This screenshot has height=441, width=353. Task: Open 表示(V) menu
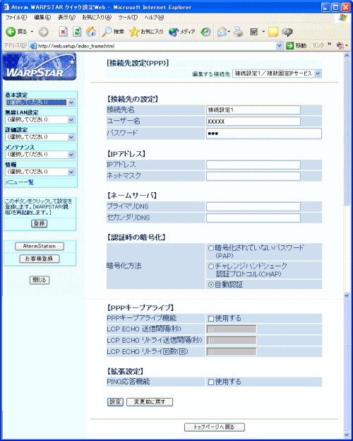(66, 18)
